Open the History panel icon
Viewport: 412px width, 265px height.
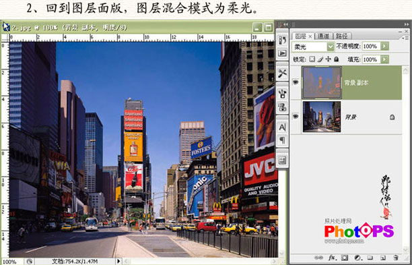tap(283, 40)
